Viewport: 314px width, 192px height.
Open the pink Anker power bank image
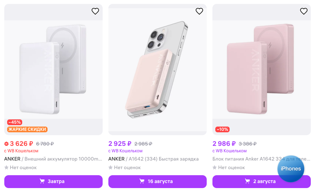click(261, 68)
